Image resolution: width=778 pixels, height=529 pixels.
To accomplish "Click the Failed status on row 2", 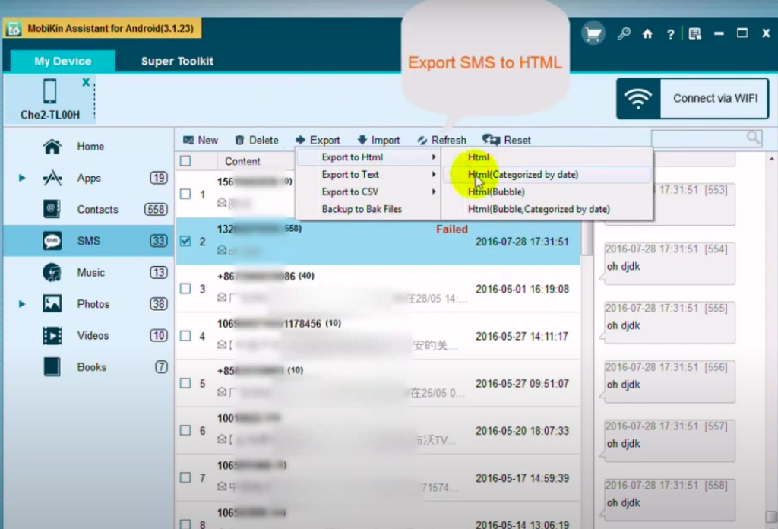I will point(451,230).
